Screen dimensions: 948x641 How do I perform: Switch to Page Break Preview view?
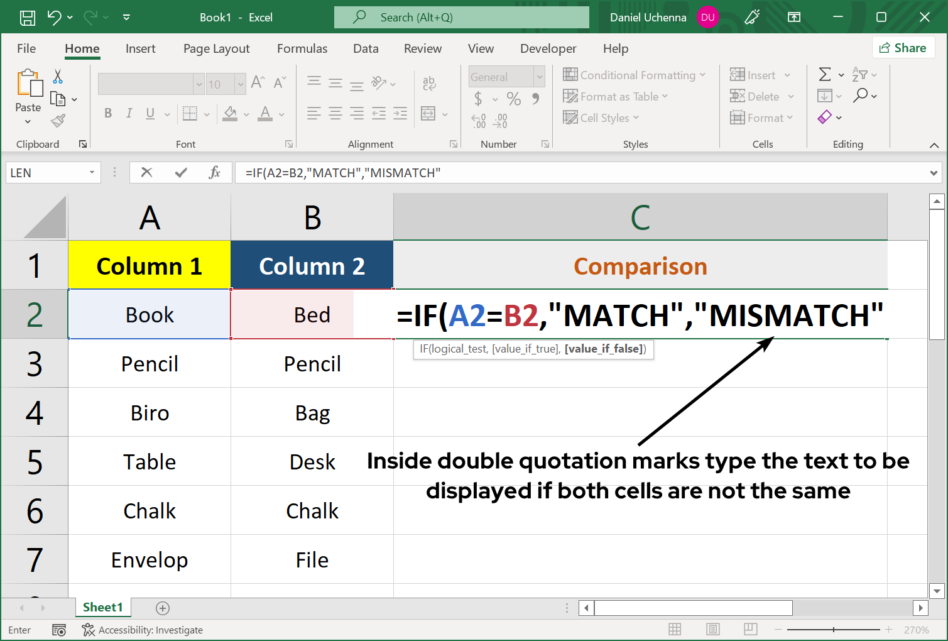pos(750,630)
